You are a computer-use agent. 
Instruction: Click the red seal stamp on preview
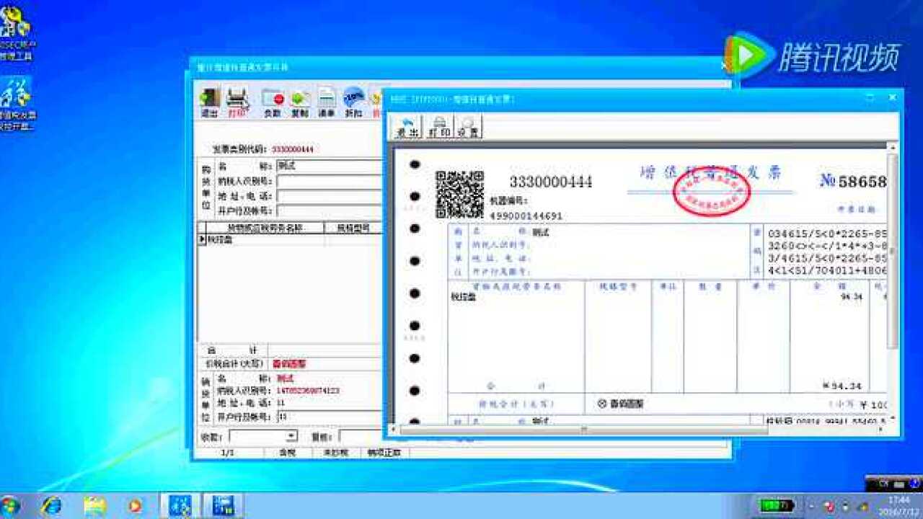[x=712, y=191]
